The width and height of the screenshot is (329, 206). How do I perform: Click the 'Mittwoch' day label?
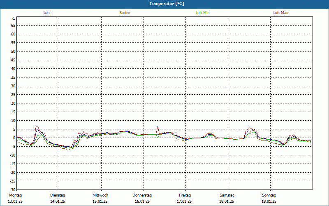[100, 195]
